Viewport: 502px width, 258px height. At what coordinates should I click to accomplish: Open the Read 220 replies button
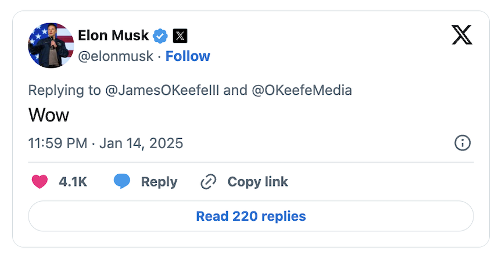tap(250, 216)
